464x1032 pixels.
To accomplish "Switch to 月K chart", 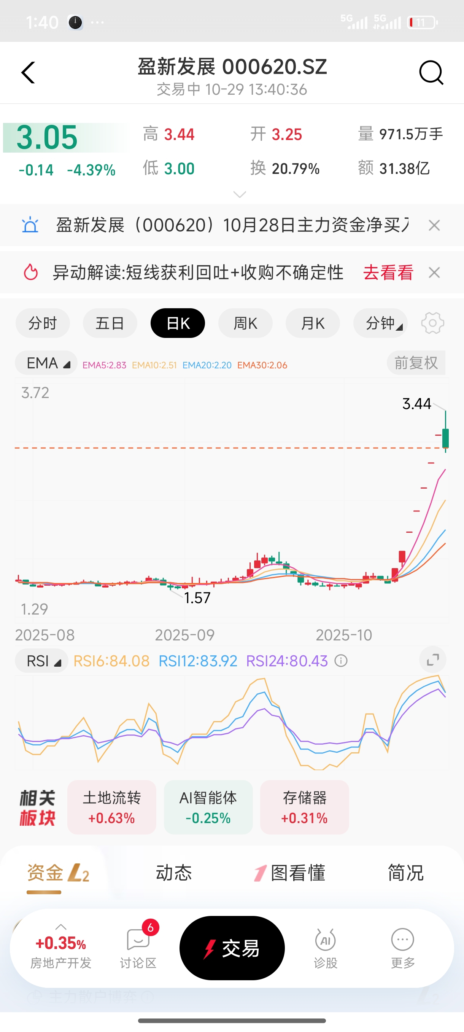I will (313, 323).
